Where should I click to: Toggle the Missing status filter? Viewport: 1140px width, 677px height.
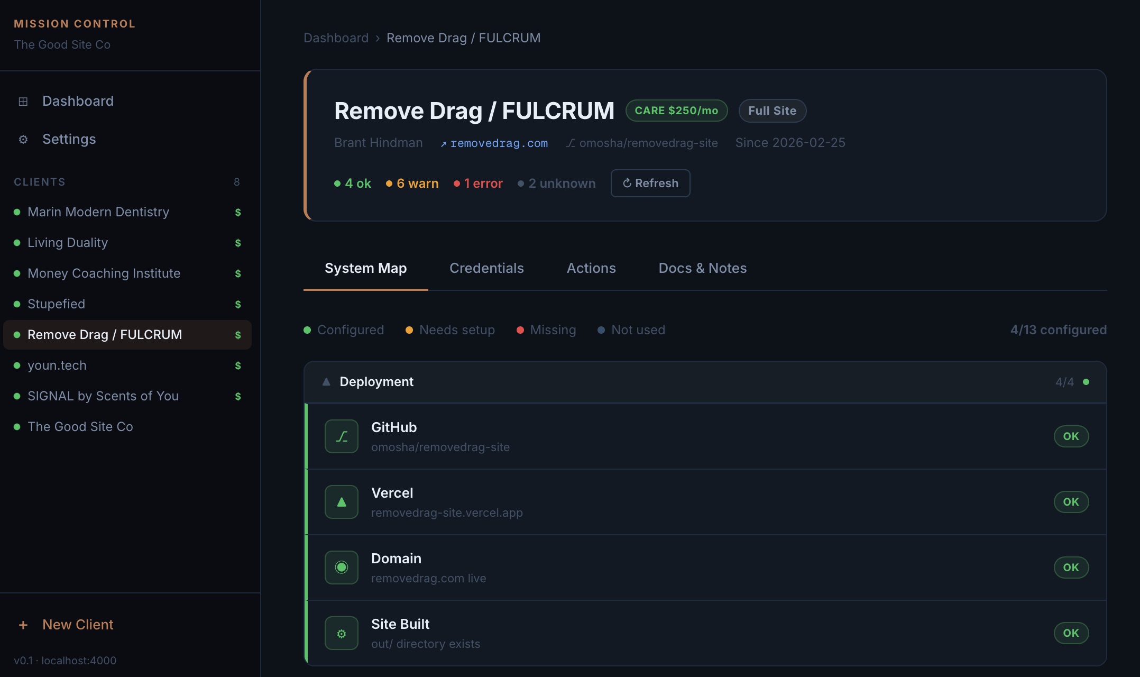546,330
